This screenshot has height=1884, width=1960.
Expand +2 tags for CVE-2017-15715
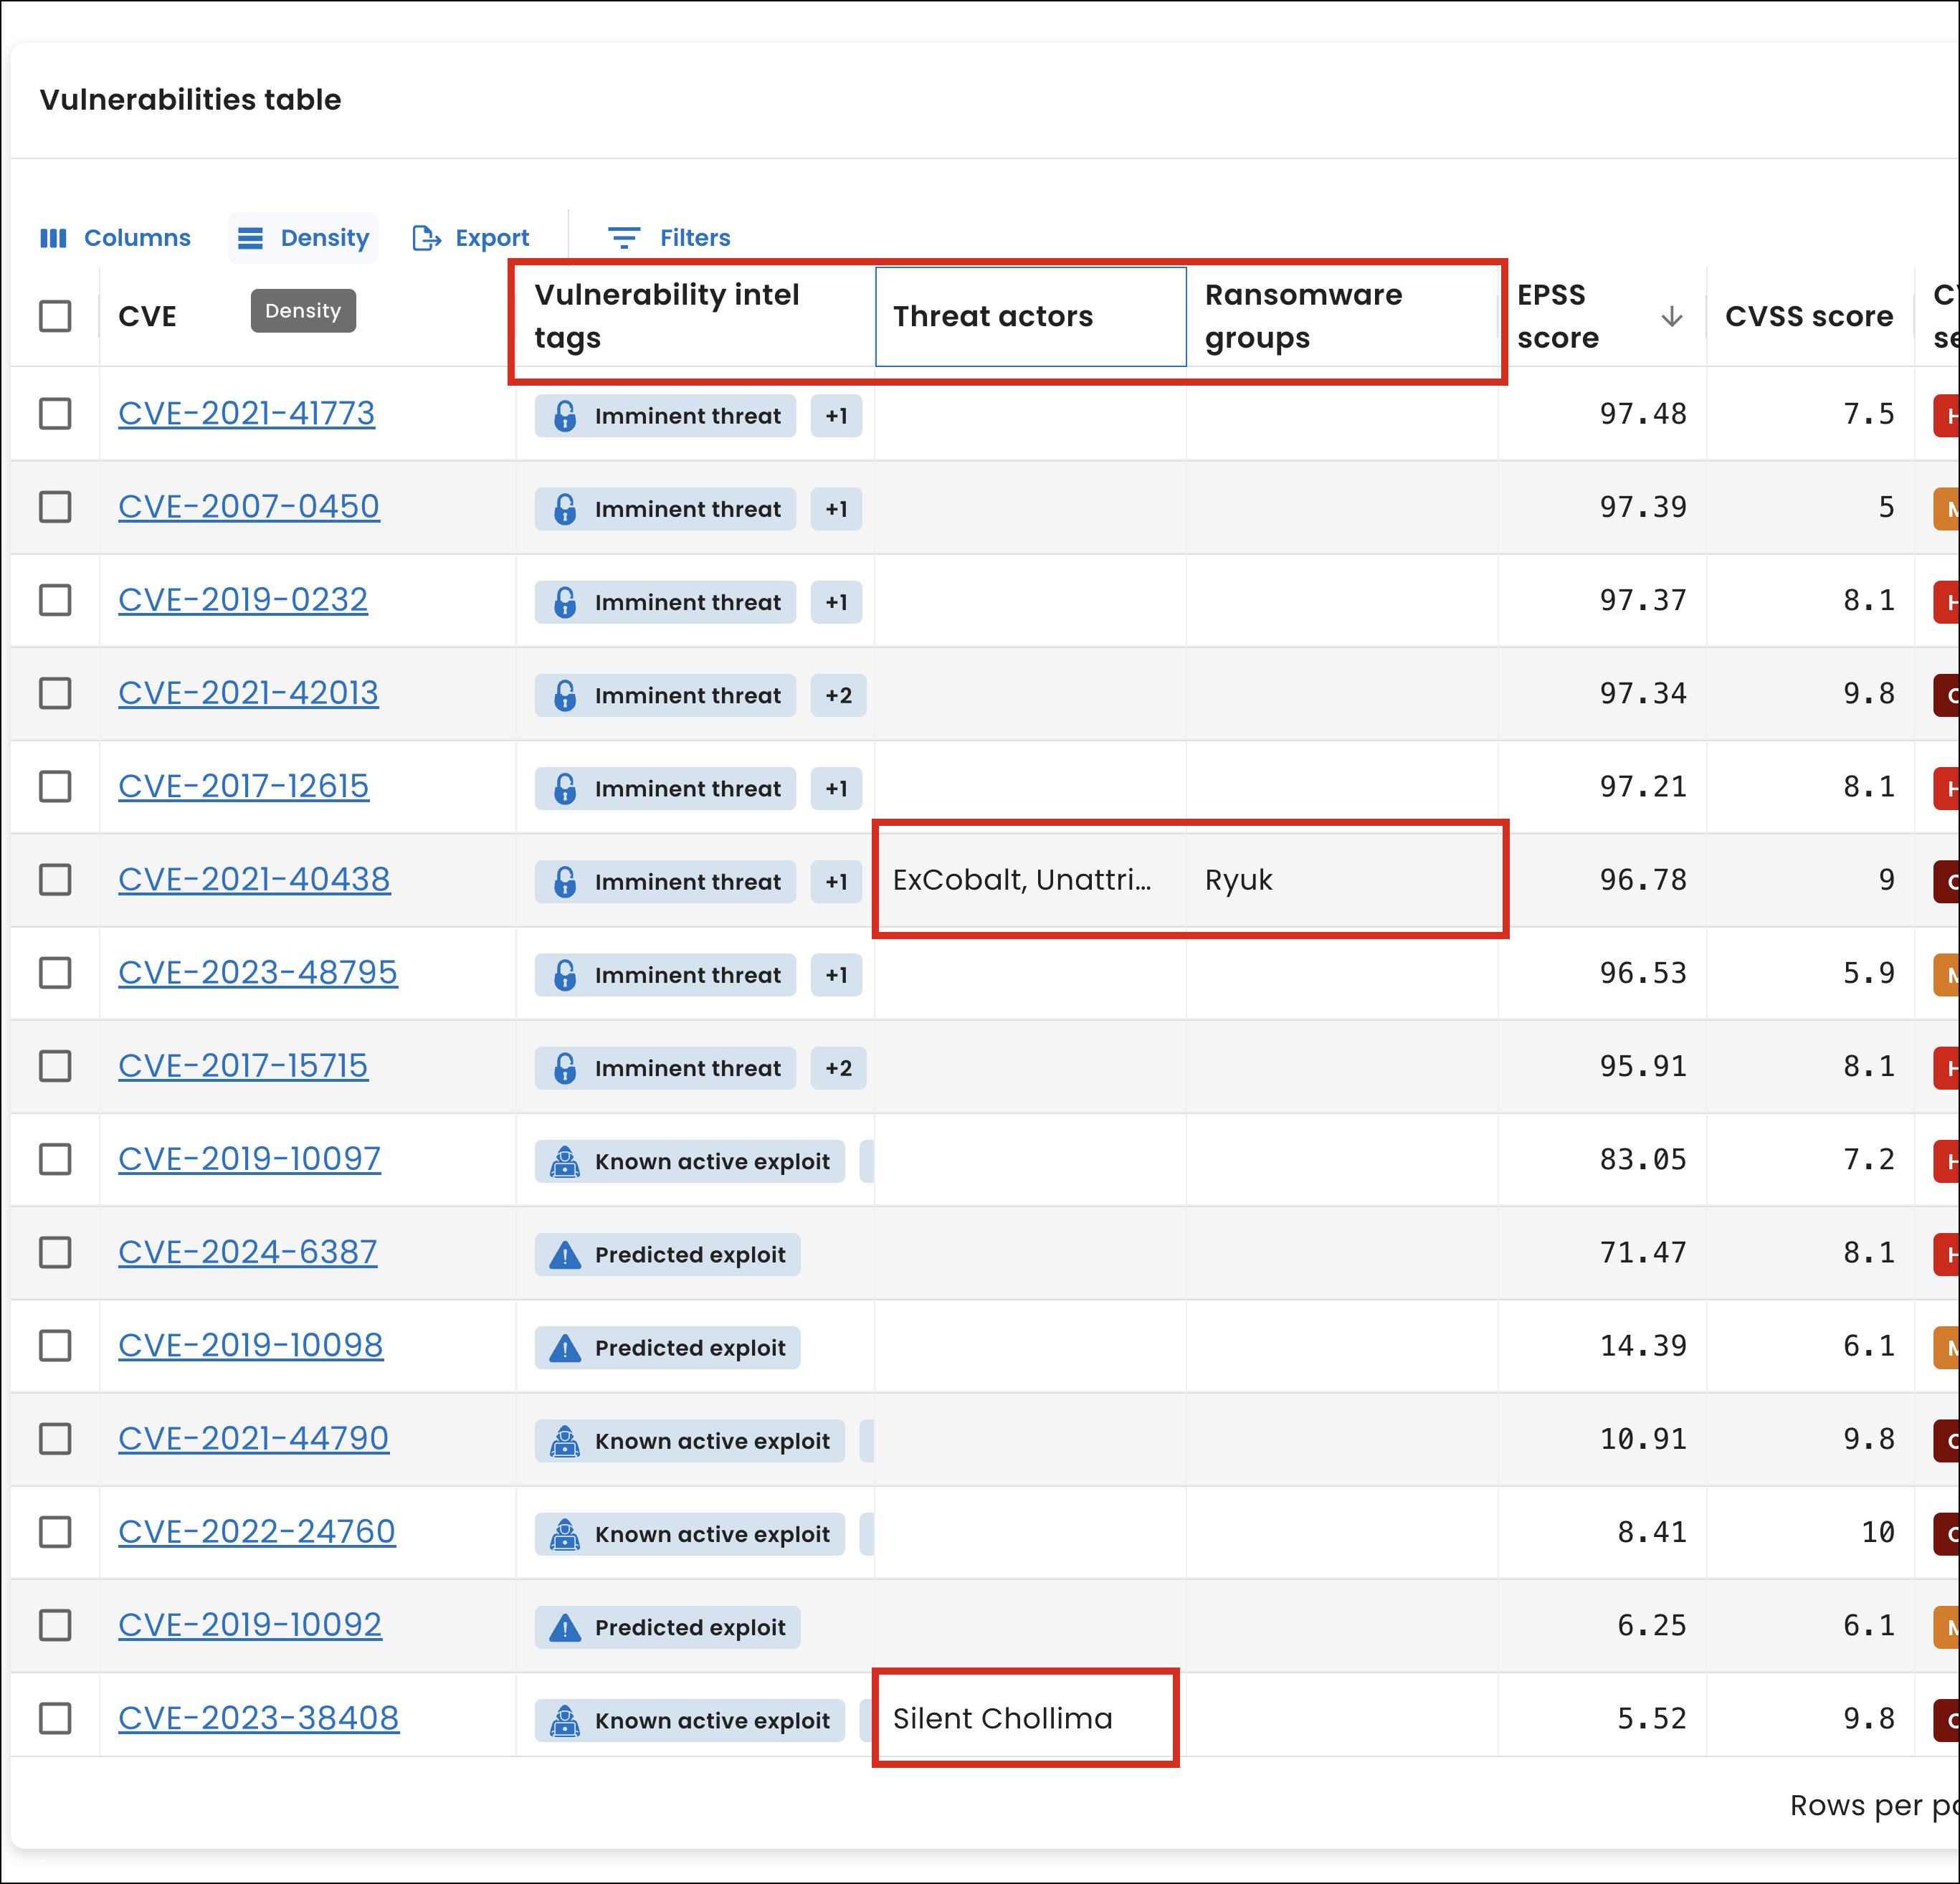[838, 1068]
